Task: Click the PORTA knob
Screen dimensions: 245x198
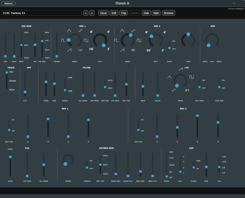Action: [68, 160]
